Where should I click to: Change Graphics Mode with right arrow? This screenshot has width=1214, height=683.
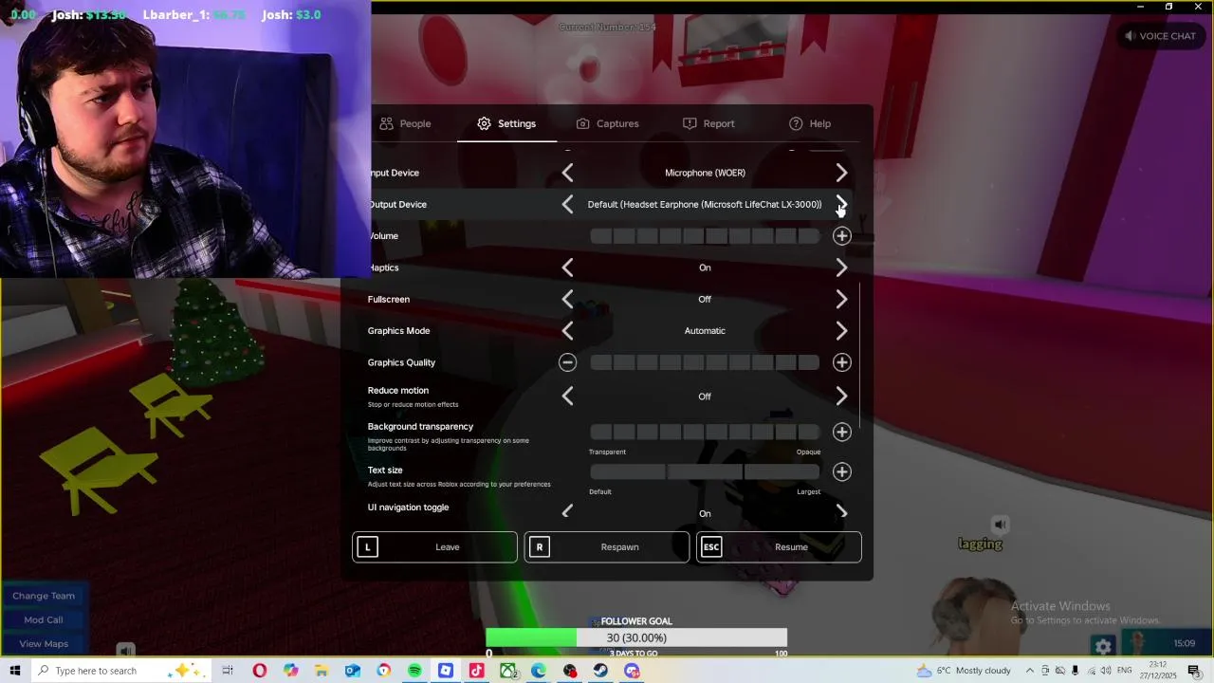[841, 330]
